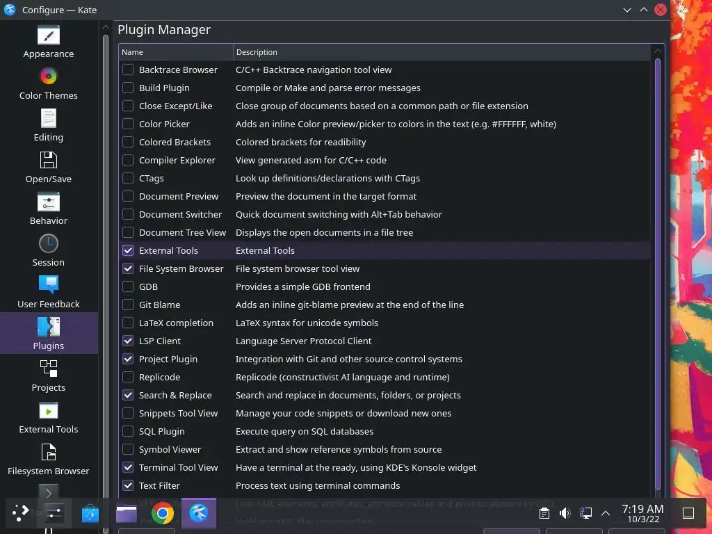This screenshot has width=712, height=534.
Task: Launch Google Chrome from the taskbar
Action: click(x=163, y=513)
